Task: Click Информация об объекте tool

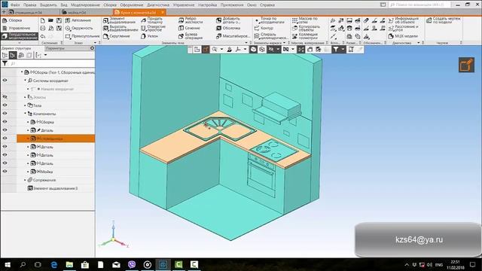Action: point(404,20)
